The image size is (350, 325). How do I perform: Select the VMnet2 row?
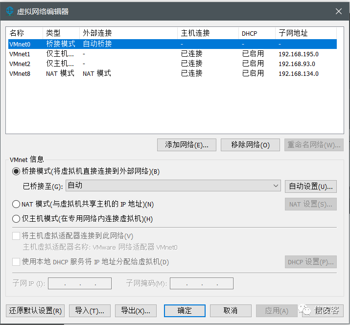click(x=172, y=64)
